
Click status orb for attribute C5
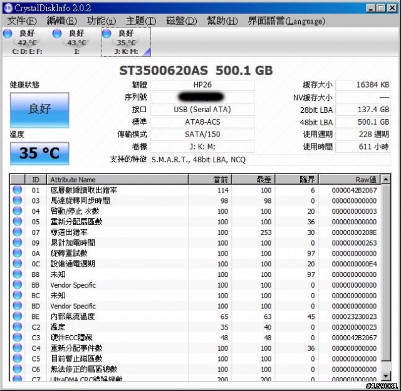[x=18, y=358]
